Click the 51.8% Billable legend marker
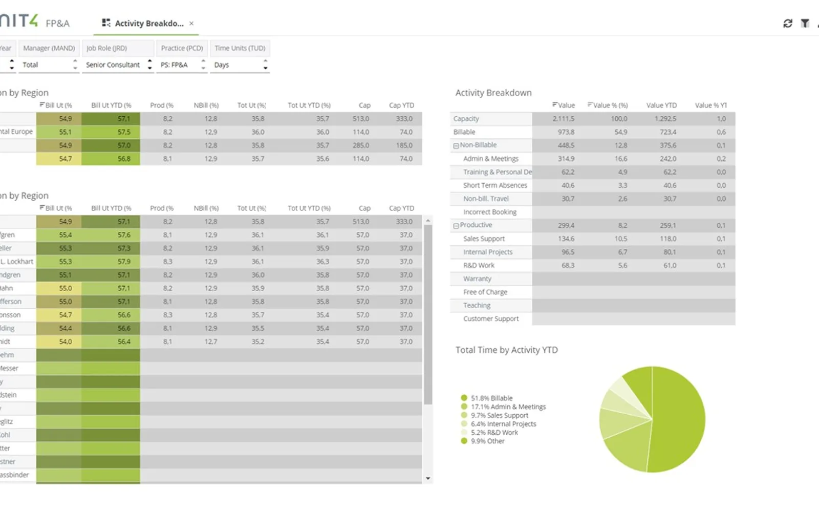819x512 pixels. point(464,398)
